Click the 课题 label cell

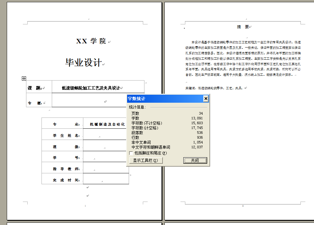39,87
